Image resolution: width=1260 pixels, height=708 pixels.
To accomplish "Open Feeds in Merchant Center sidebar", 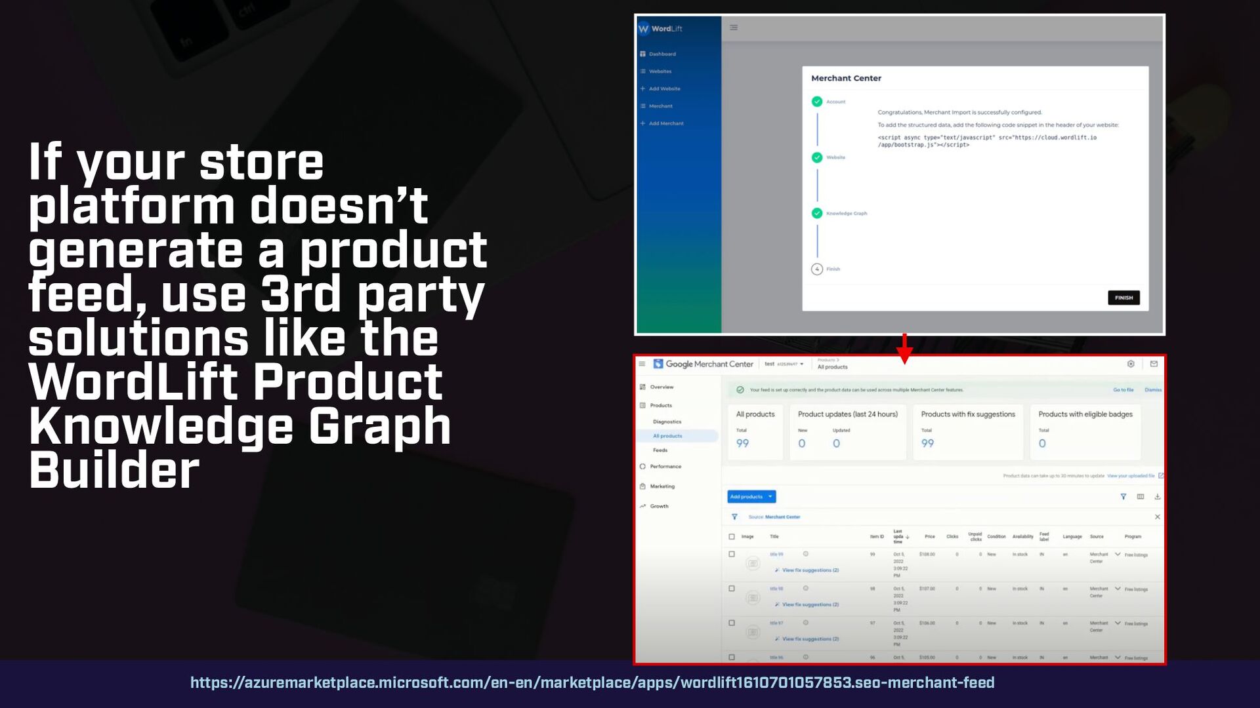I will (660, 450).
